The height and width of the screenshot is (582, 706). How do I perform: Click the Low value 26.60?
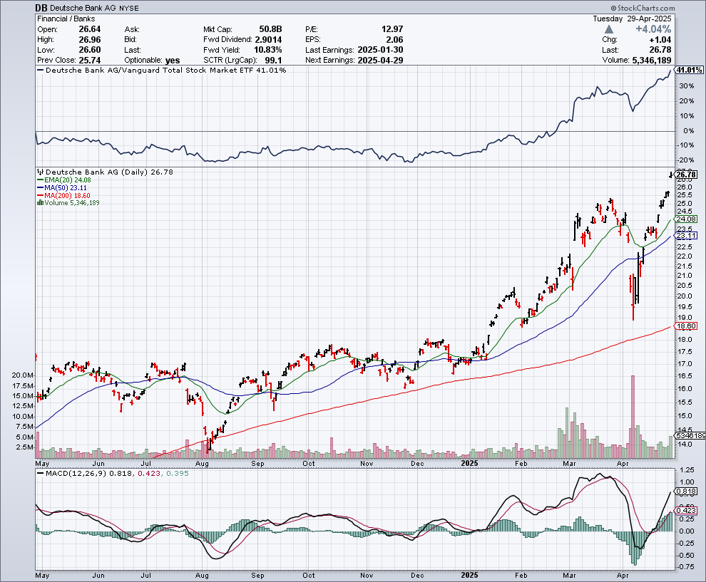[90, 50]
